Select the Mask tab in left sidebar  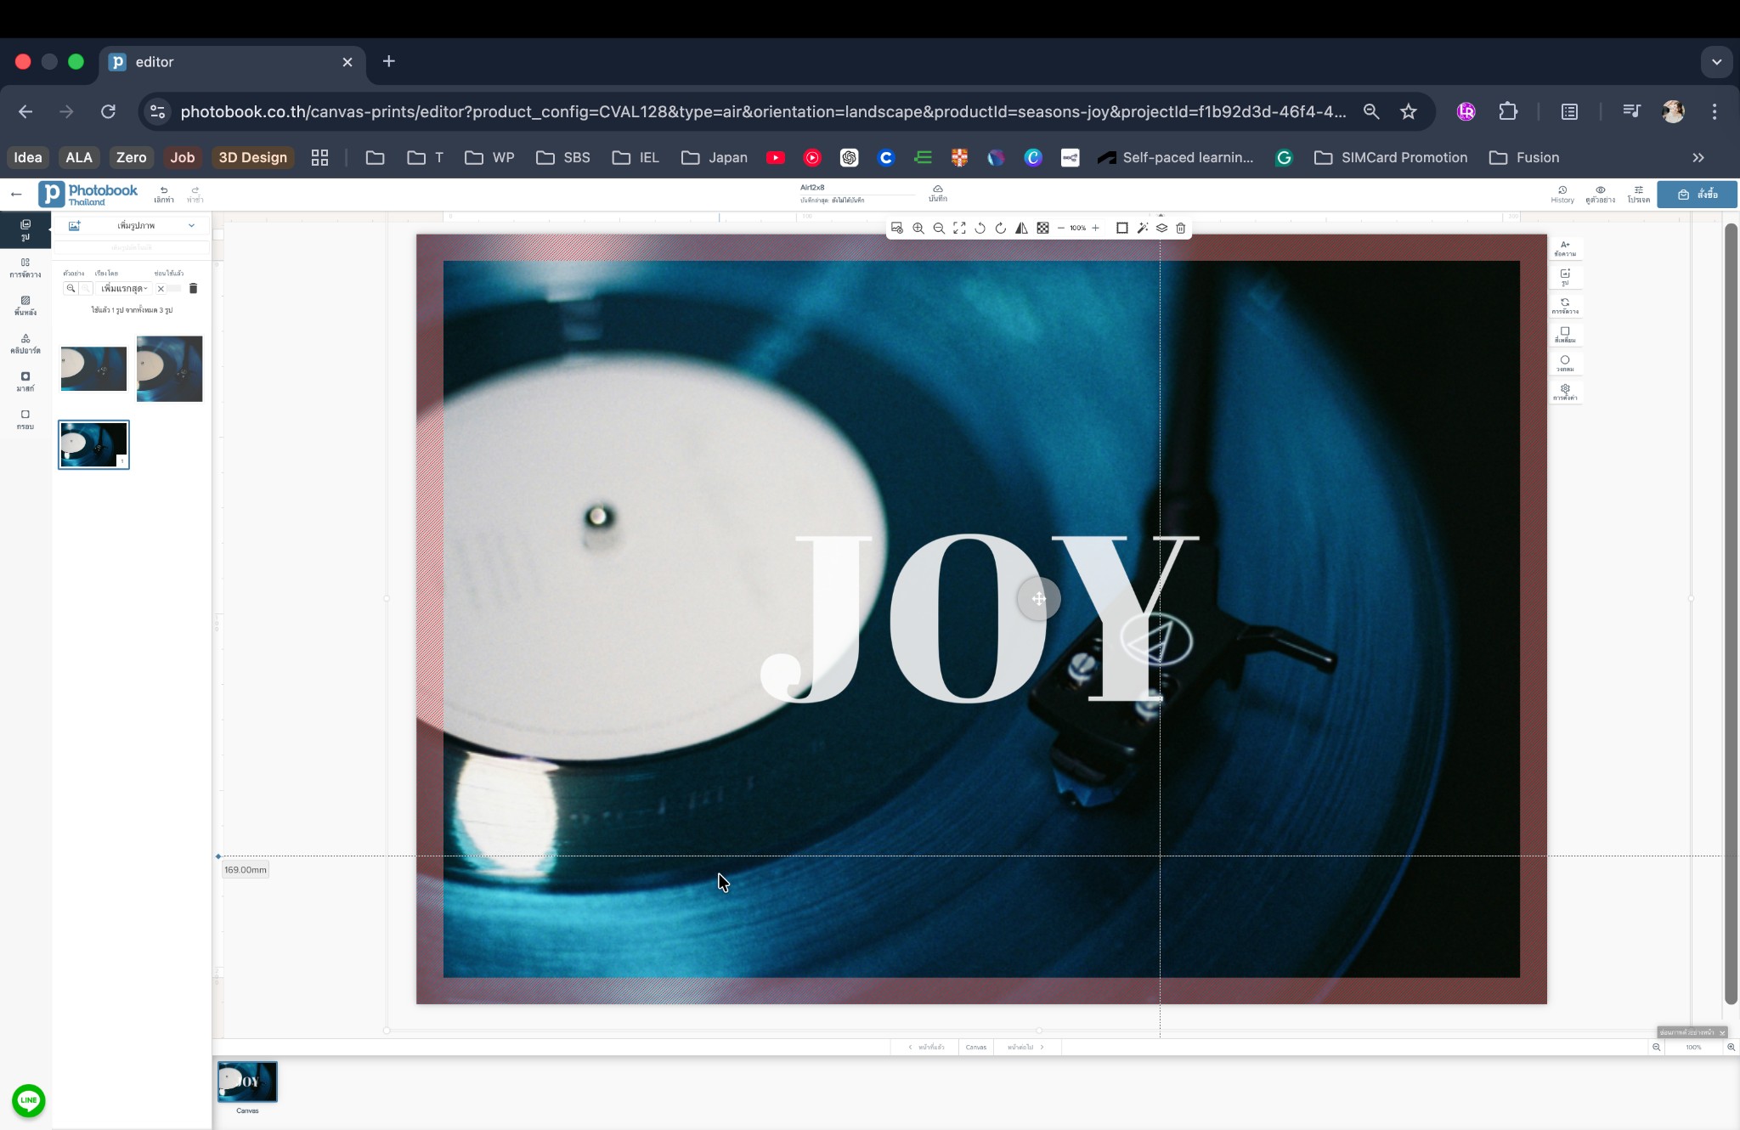click(25, 381)
